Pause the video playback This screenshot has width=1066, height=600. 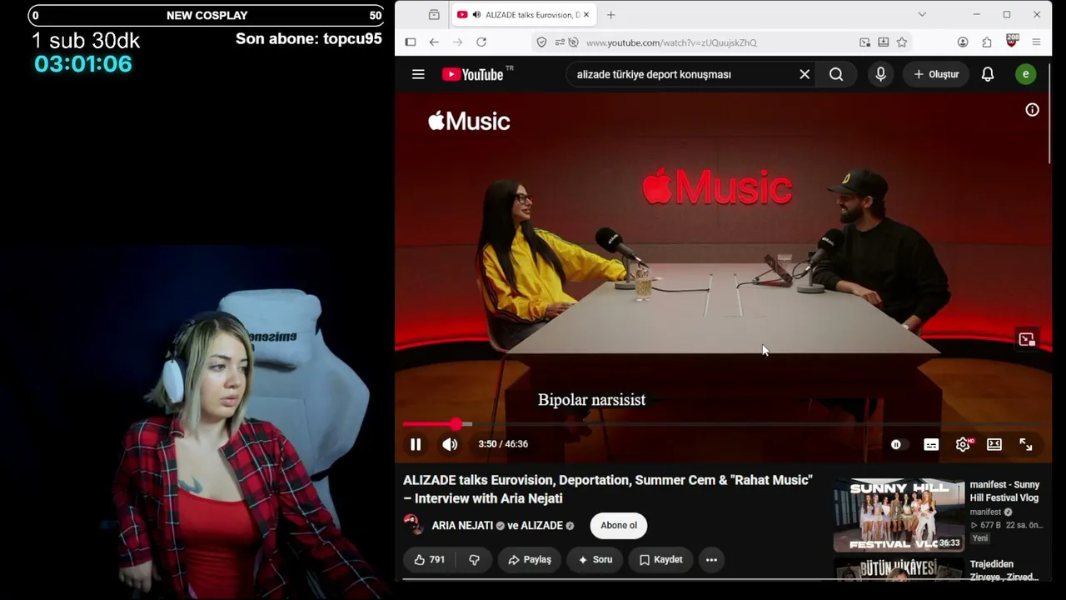coord(416,444)
